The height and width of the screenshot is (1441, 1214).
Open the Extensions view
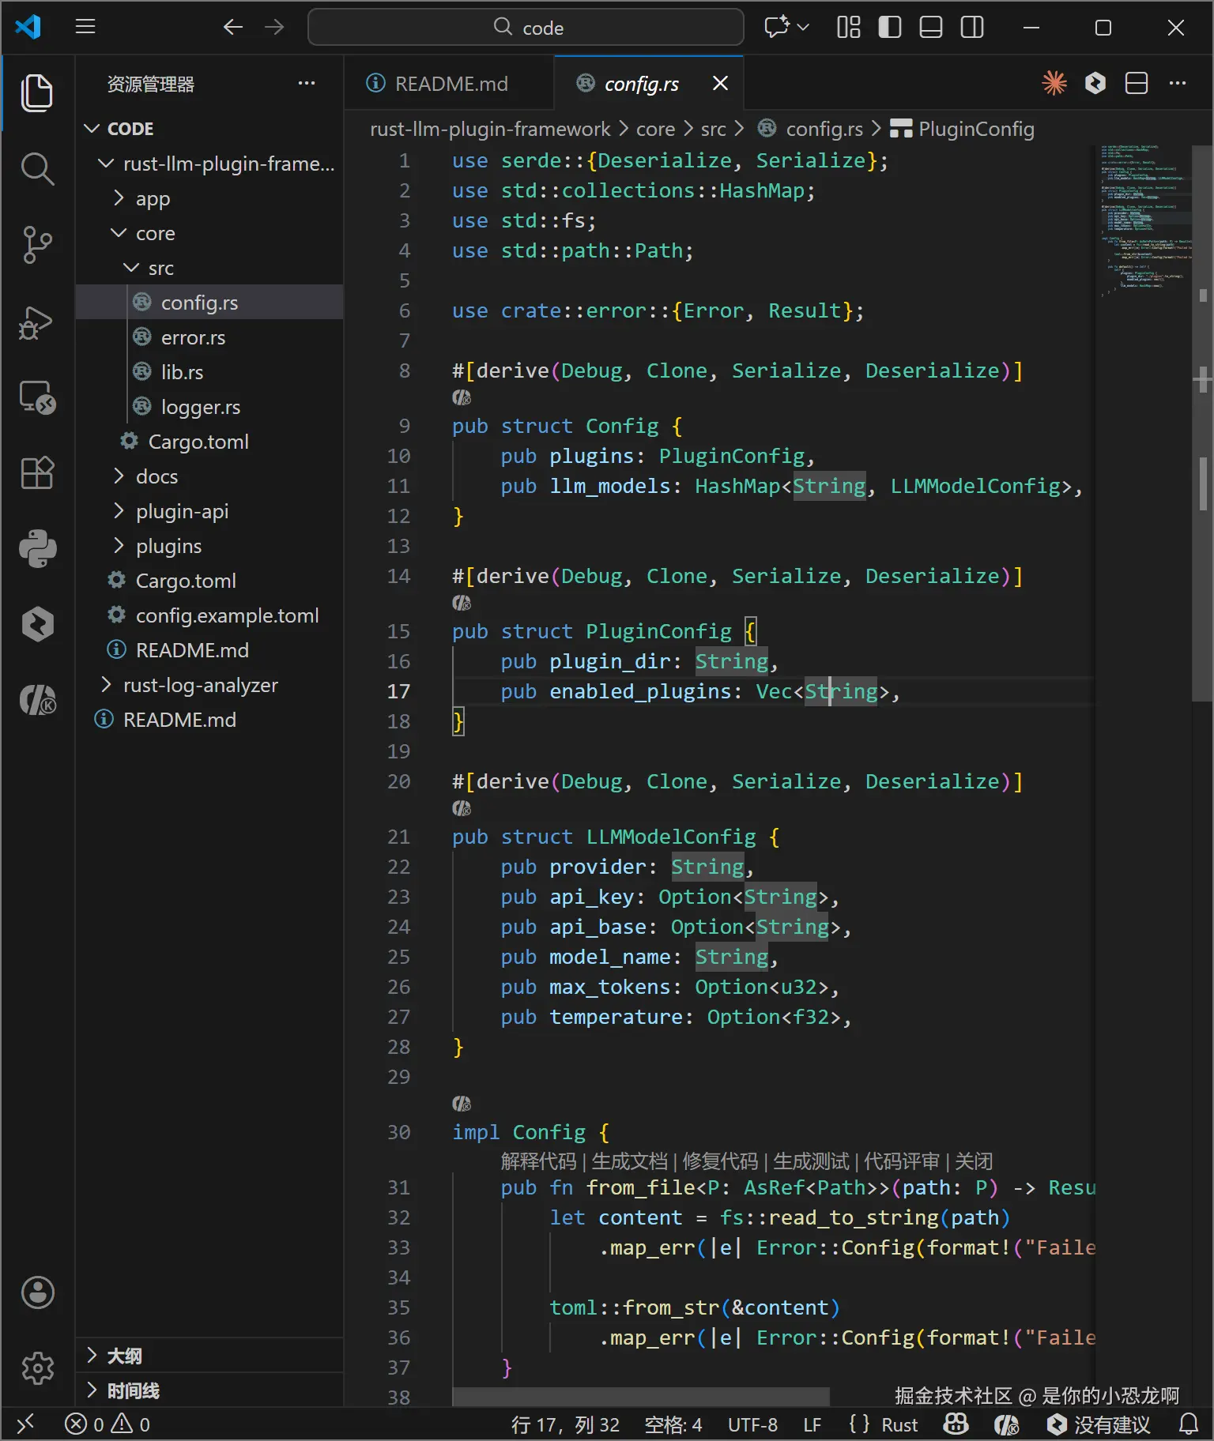click(37, 473)
